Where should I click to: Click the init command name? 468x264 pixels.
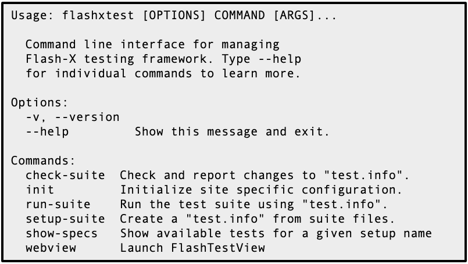coord(40,190)
